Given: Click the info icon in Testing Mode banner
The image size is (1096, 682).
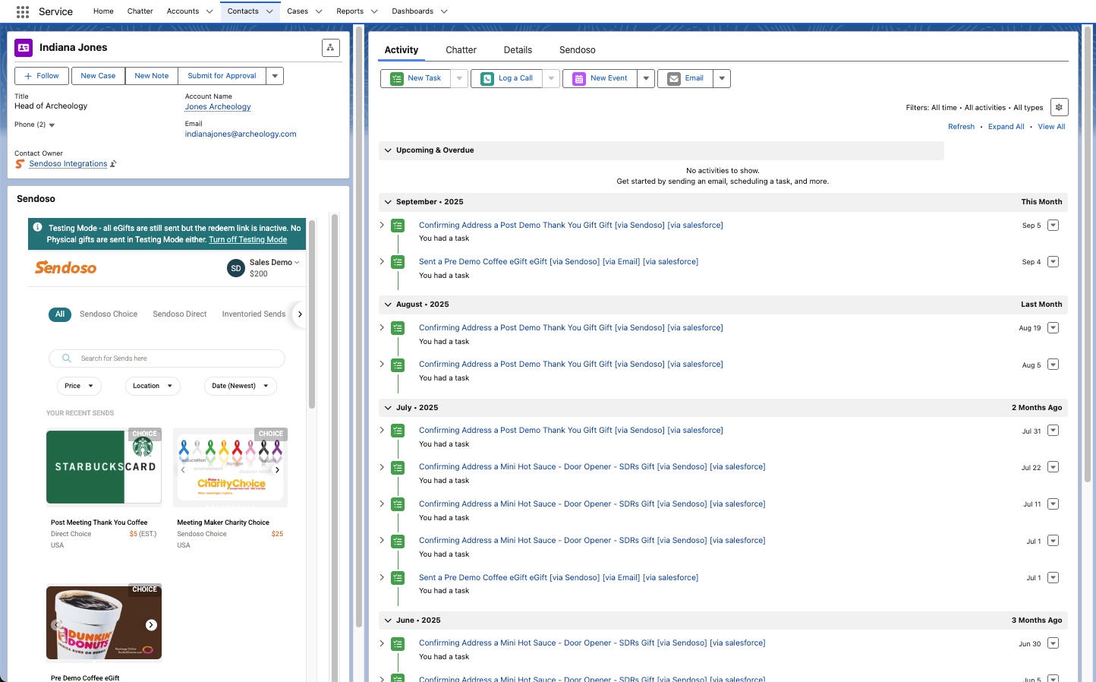Looking at the screenshot, I should [38, 227].
